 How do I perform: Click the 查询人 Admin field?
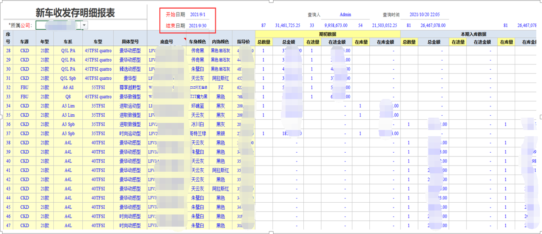345,14
